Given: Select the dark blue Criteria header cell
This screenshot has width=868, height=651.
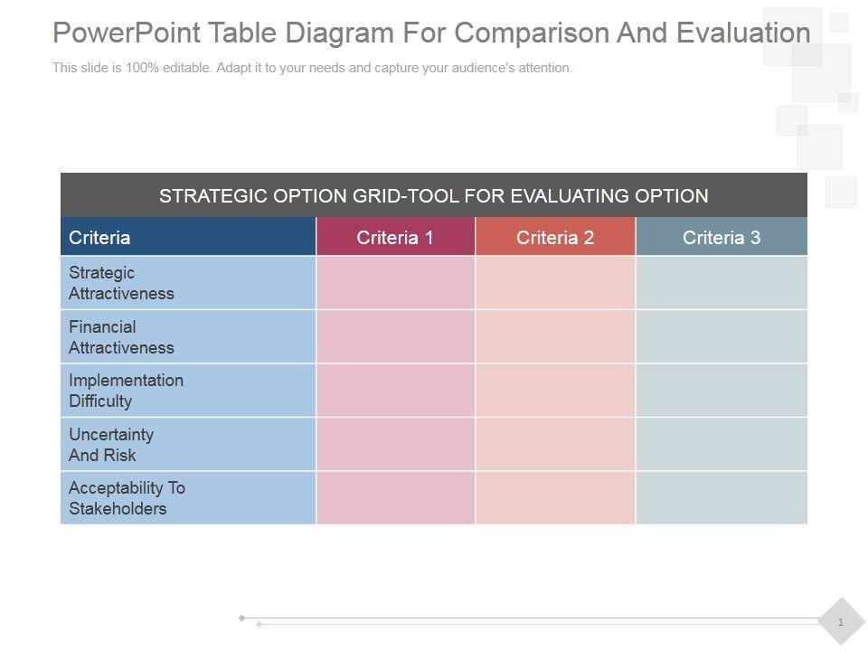Looking at the screenshot, I should pyautogui.click(x=188, y=238).
